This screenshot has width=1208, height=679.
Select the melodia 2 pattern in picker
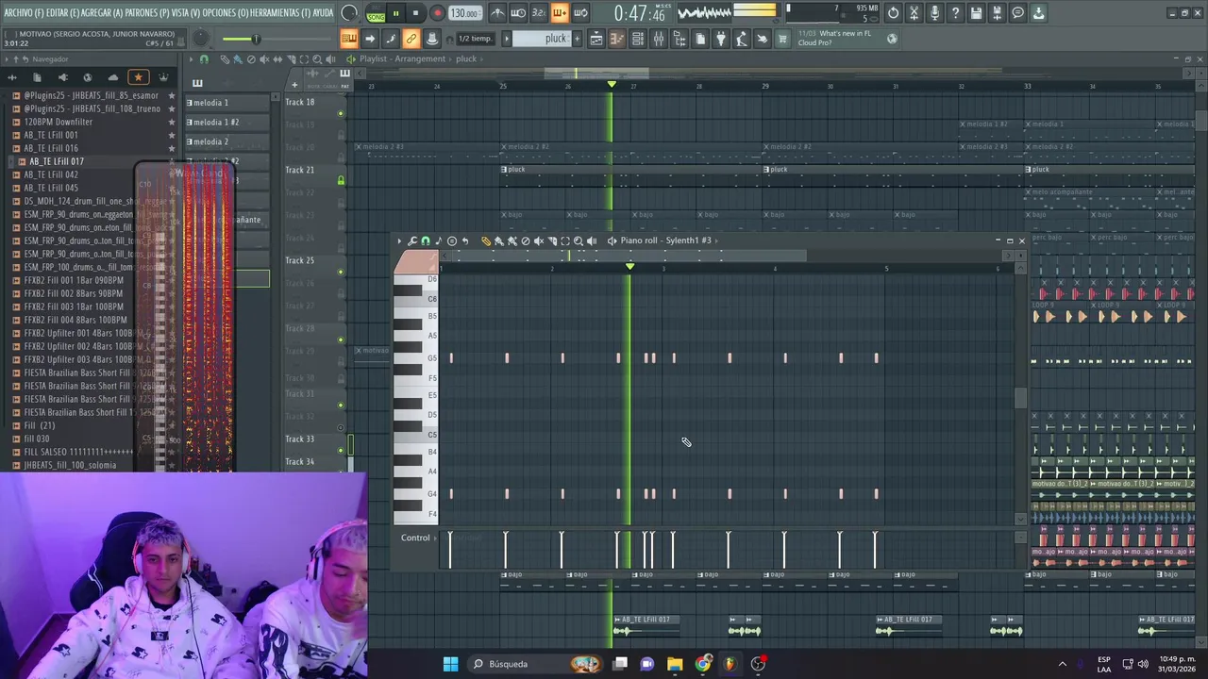point(226,141)
